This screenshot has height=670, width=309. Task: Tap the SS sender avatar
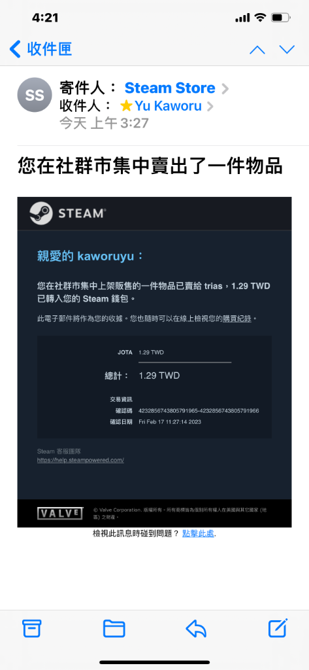pyautogui.click(x=35, y=95)
